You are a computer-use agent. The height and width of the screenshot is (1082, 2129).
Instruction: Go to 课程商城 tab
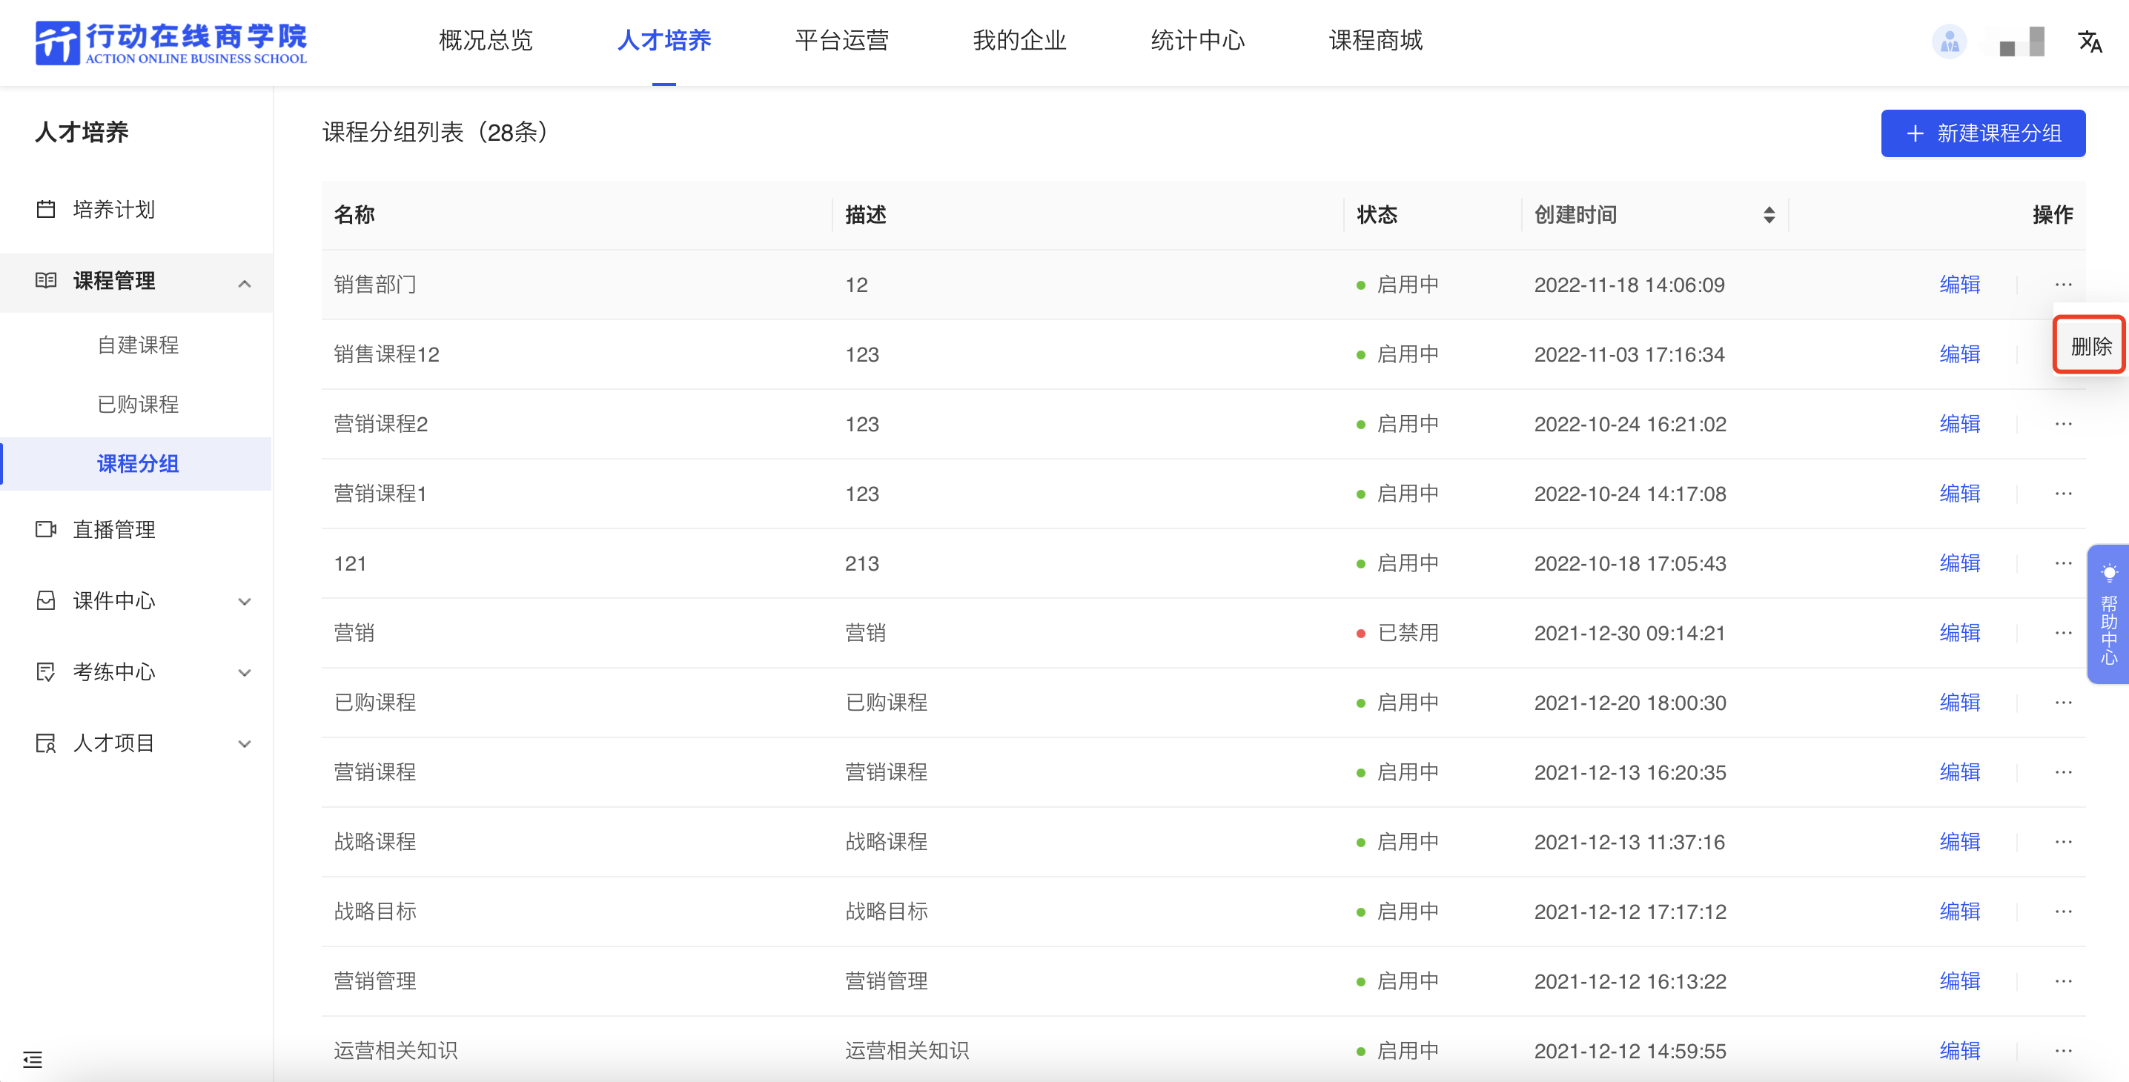[1375, 41]
